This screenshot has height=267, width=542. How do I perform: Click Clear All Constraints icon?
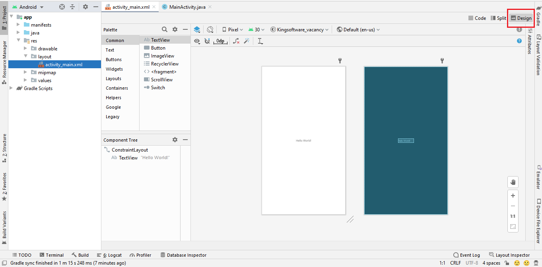[236, 41]
